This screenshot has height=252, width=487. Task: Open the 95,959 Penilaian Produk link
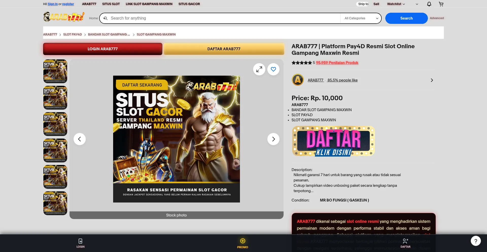(x=337, y=63)
